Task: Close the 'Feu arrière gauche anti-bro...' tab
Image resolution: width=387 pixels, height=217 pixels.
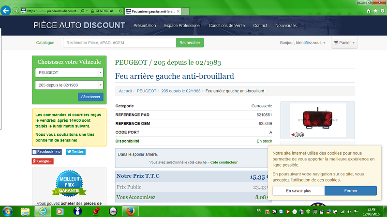Action: click(178, 11)
